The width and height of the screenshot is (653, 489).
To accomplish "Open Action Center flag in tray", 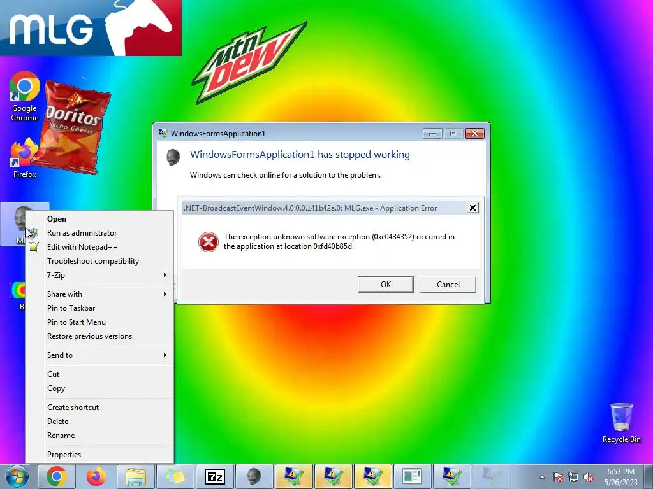I will tap(558, 477).
